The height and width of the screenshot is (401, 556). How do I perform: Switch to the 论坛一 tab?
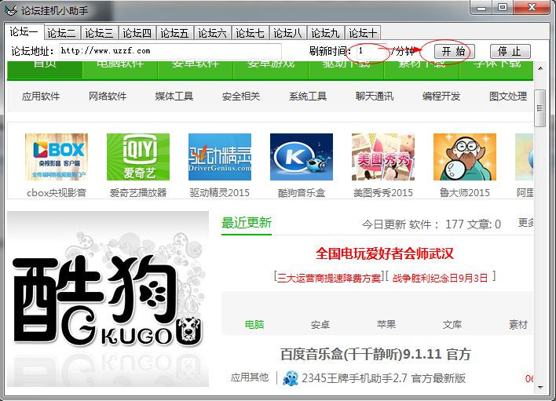[24, 31]
